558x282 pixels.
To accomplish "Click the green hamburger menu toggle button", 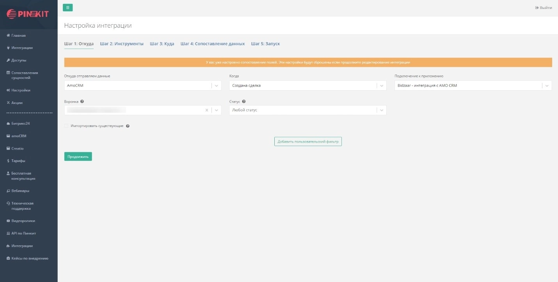I will tap(68, 7).
